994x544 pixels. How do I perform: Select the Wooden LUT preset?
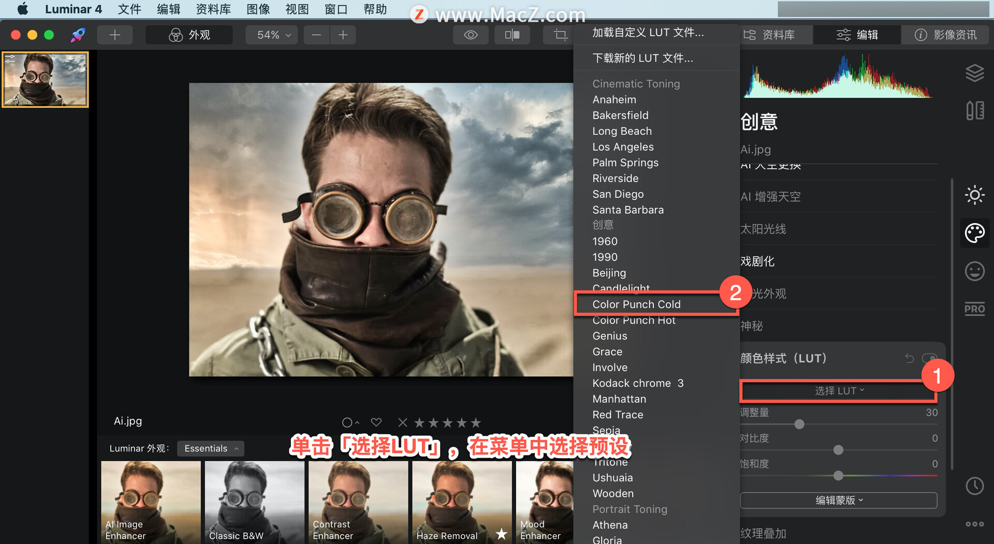pyautogui.click(x=613, y=493)
